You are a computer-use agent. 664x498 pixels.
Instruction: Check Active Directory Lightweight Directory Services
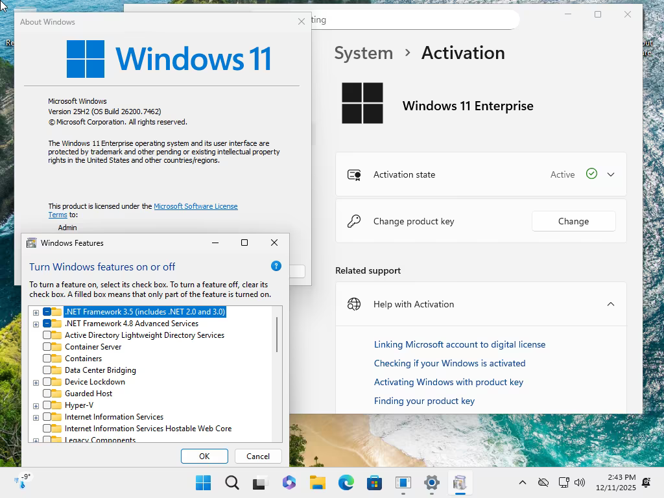coord(47,335)
